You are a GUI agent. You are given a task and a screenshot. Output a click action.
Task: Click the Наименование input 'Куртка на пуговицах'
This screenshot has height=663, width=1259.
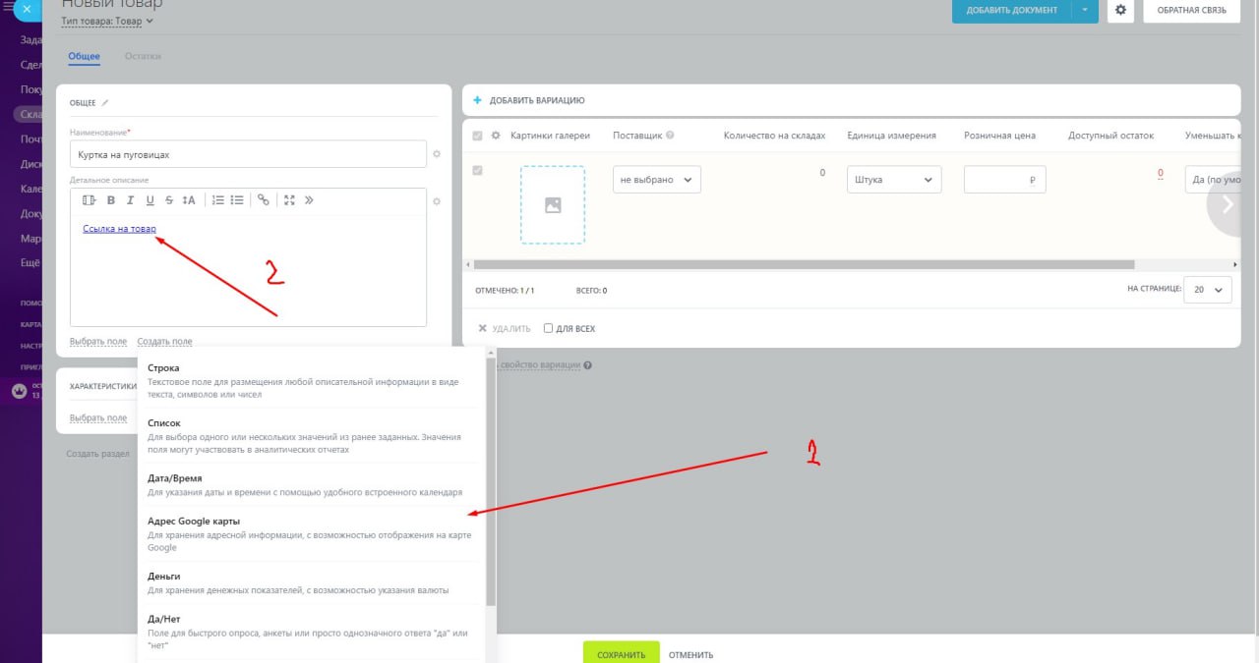click(x=248, y=154)
